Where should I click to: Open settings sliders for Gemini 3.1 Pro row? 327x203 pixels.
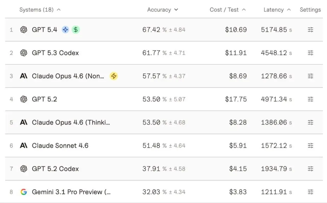tap(310, 192)
